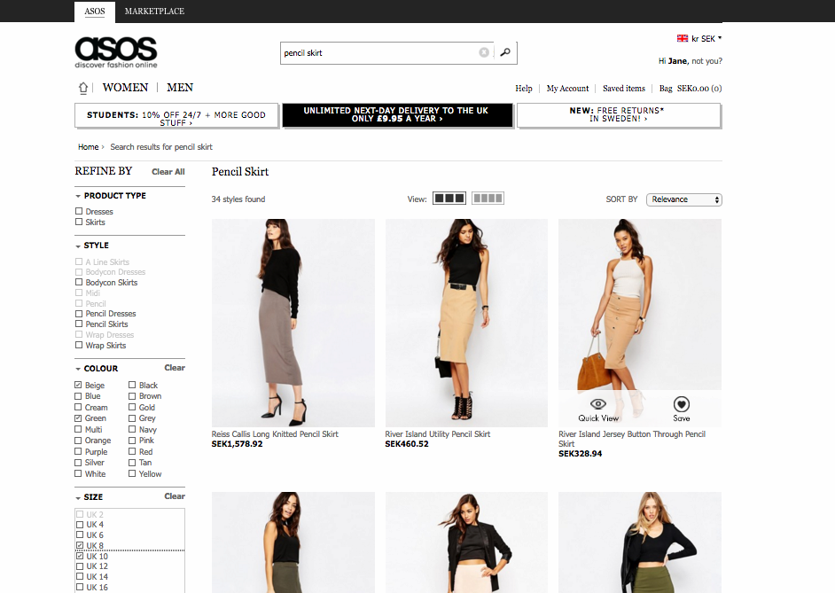Click the 'not you?' link
Viewport: 835px width, 593px height.
click(x=706, y=60)
